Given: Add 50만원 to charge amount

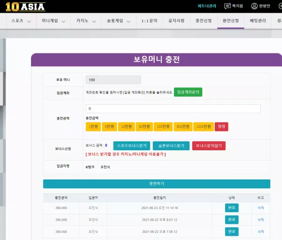Looking at the screenshot, I should [x=144, y=126].
